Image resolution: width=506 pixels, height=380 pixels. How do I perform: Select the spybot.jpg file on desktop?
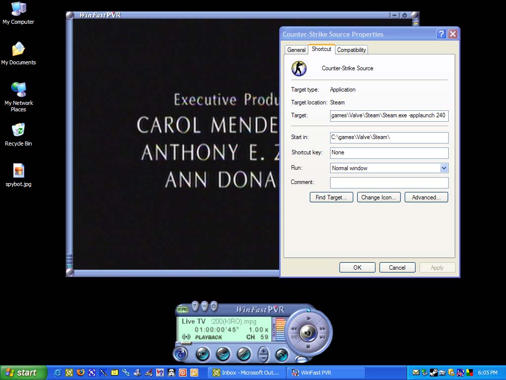(x=18, y=176)
